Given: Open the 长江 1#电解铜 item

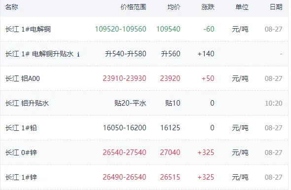Looking at the screenshot, I should (x=28, y=29).
